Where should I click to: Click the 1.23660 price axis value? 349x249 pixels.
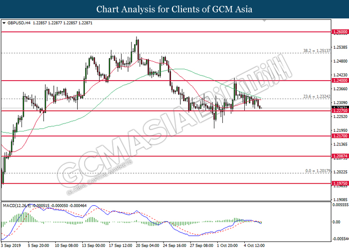coord(341,89)
